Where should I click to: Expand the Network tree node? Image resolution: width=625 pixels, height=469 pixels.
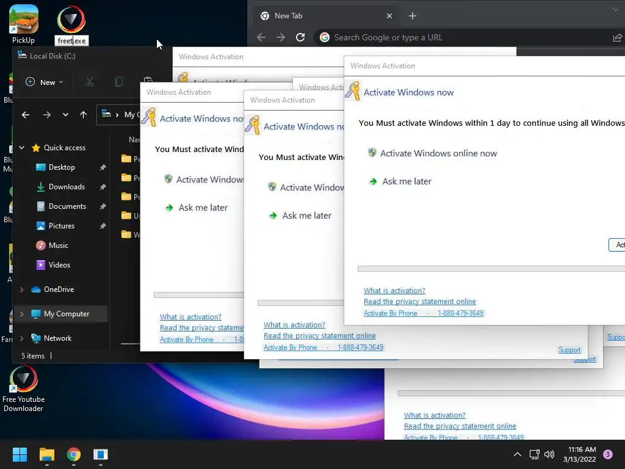(21, 338)
